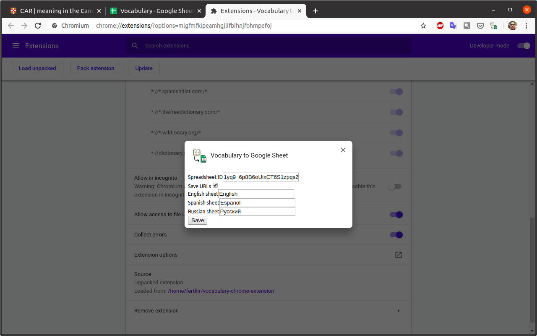Maximize the Chromium window
537x336 pixels.
[510, 10]
